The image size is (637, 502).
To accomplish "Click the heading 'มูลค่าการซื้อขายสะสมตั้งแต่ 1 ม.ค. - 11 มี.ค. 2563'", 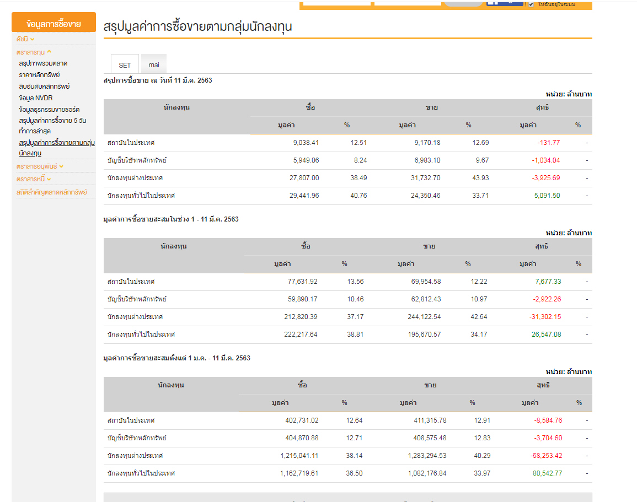I will coord(176,358).
